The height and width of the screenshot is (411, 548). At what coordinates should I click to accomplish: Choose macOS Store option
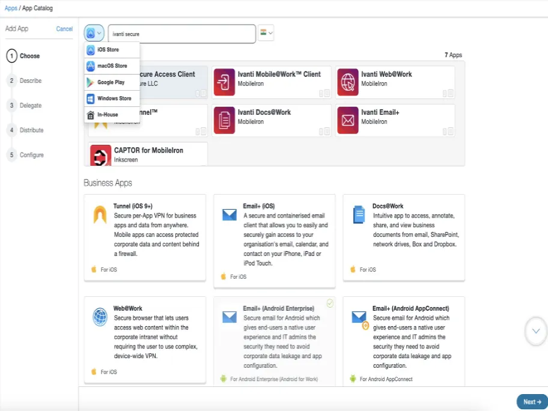pyautogui.click(x=112, y=66)
